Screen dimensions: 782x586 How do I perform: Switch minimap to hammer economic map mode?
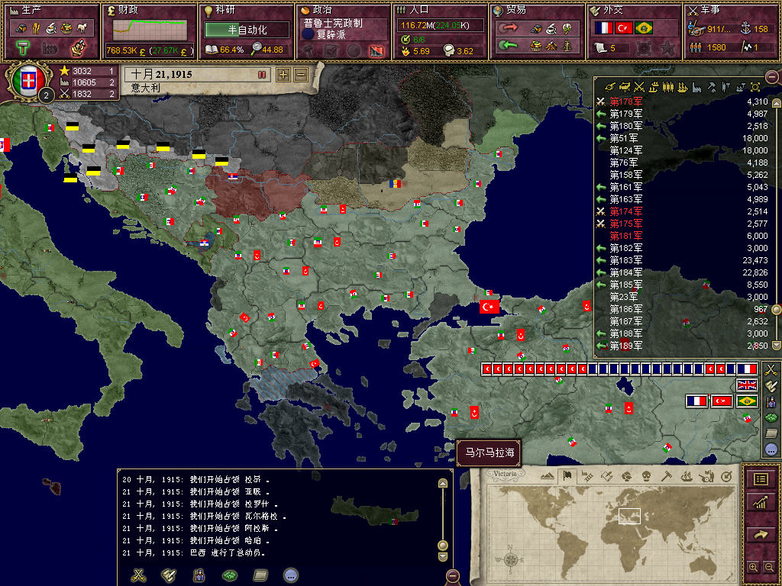[666, 476]
